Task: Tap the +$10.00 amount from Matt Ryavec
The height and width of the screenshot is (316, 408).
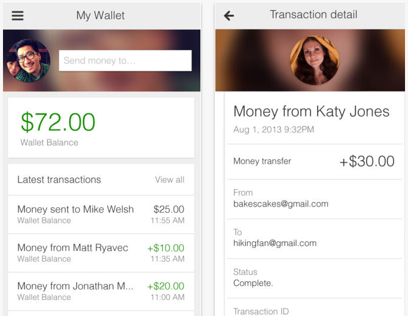Action: click(x=166, y=248)
